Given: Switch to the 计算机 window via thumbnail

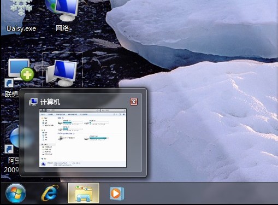Looking at the screenshot, I should click(83, 138).
